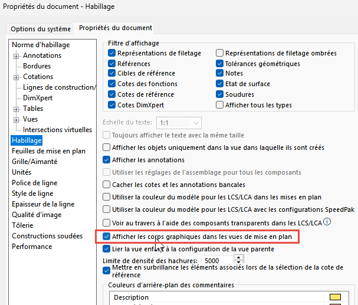Expand the Vues tree node
The width and height of the screenshot is (358, 305).
pyautogui.click(x=17, y=119)
